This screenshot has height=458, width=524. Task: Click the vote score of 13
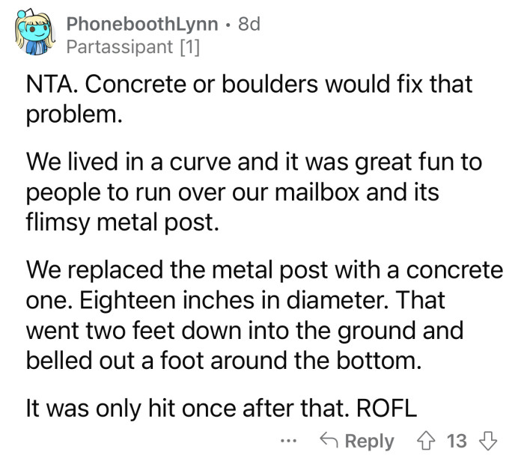click(x=457, y=440)
